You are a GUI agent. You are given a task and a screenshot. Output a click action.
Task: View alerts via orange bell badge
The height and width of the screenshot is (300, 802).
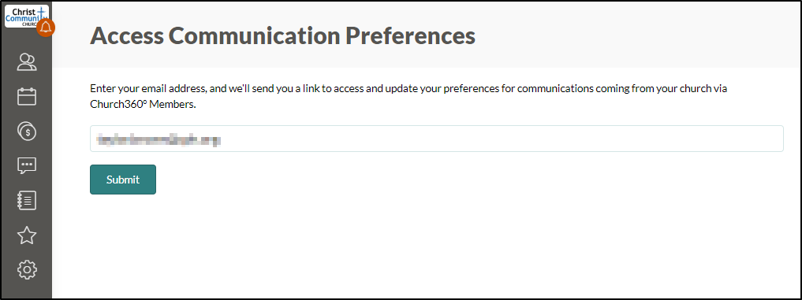point(46,28)
